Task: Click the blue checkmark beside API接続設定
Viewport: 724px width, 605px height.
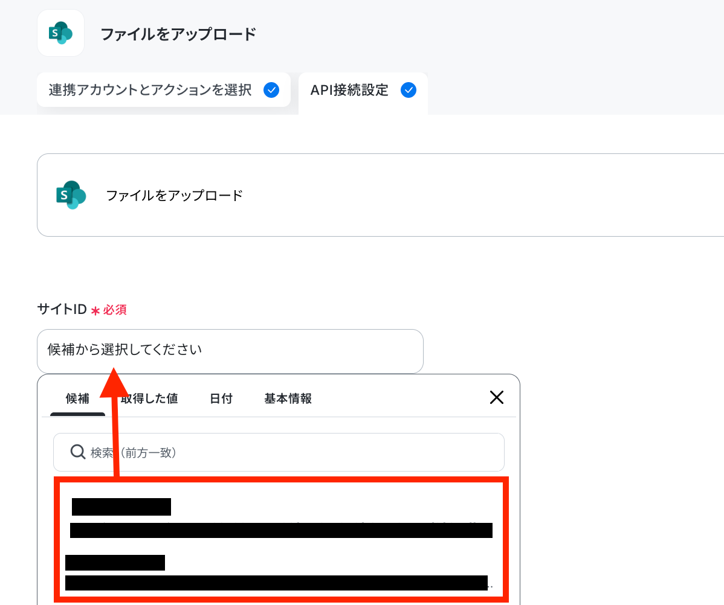Action: pyautogui.click(x=408, y=89)
